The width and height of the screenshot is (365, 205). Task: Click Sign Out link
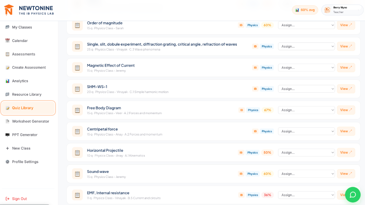[x=16, y=199]
